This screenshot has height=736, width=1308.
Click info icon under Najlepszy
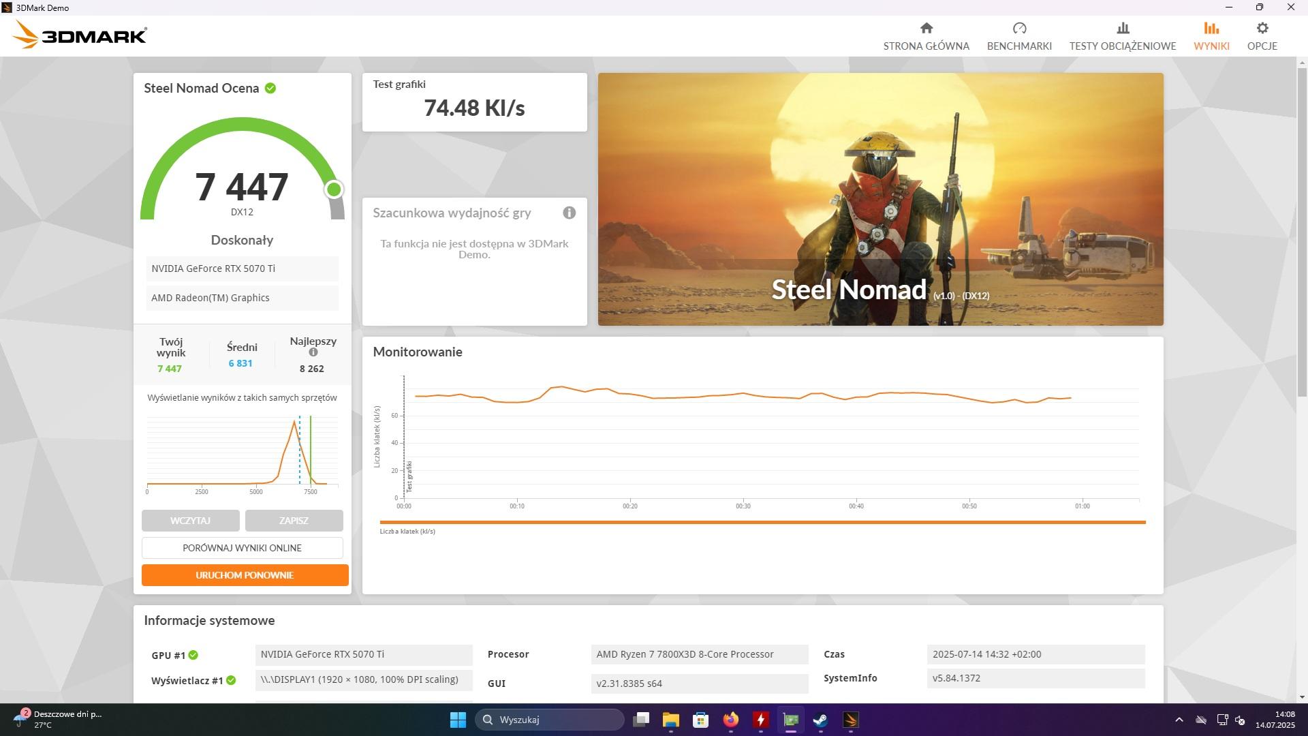tap(313, 352)
